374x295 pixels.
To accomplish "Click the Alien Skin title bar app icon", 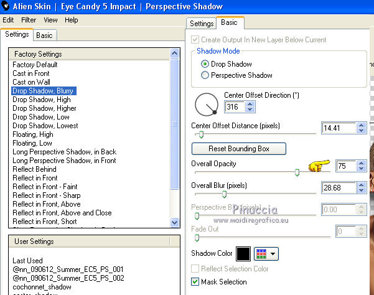I will (5, 6).
